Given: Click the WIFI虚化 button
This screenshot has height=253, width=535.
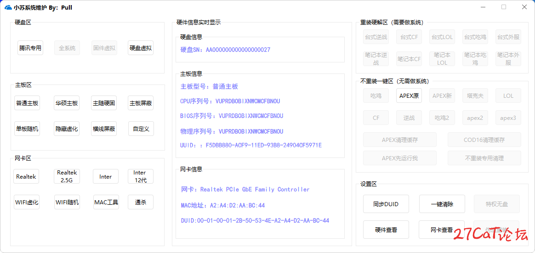Looking at the screenshot, I should click(x=26, y=202).
